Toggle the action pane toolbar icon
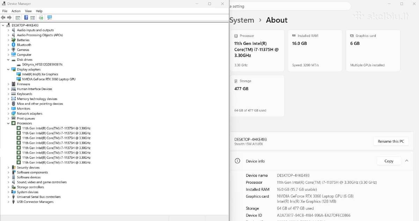This screenshot has height=221, width=419. point(32,17)
